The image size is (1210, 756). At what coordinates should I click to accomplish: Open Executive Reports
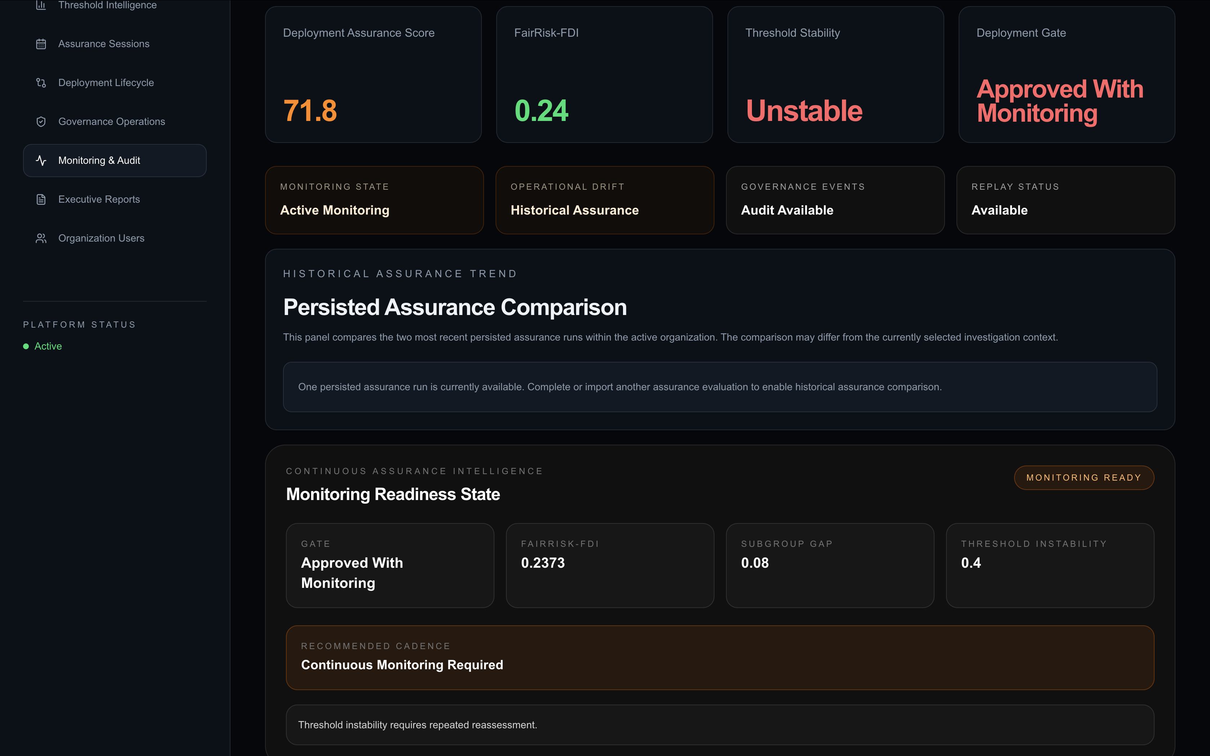(x=115, y=199)
